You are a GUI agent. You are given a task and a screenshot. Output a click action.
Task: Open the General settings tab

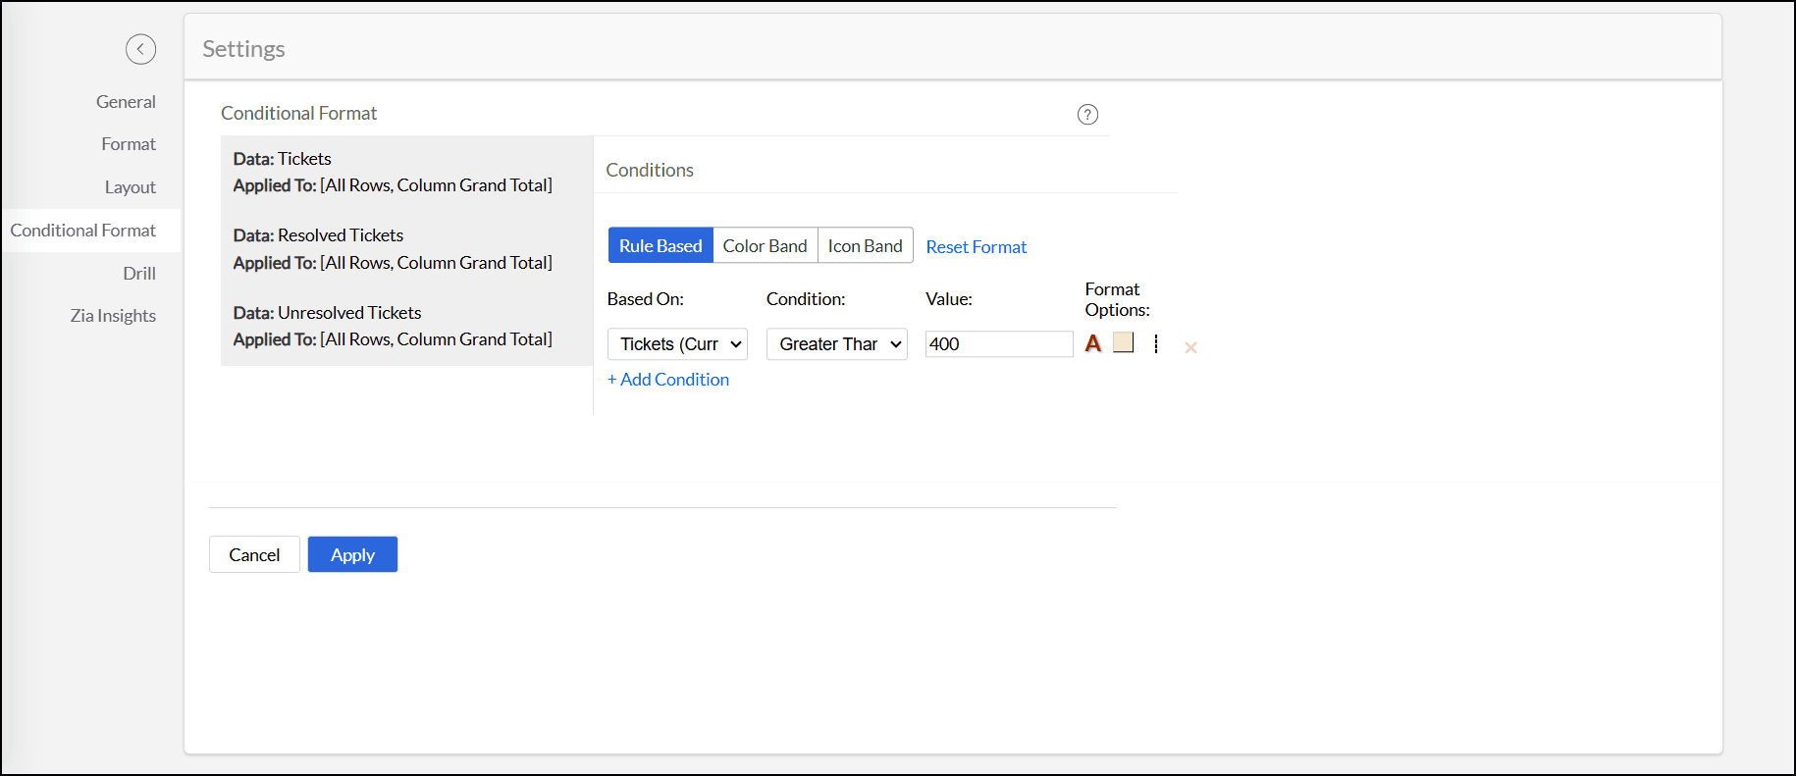coord(126,102)
